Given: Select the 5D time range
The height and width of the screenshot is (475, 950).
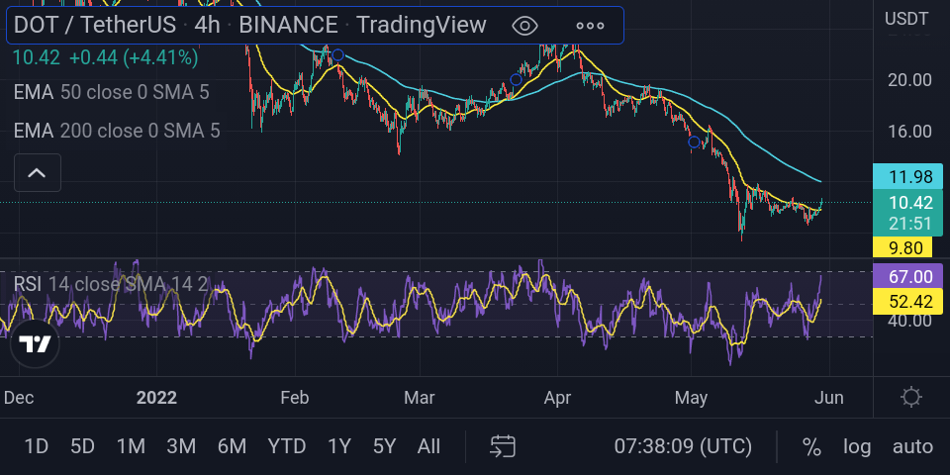Looking at the screenshot, I should [82, 447].
